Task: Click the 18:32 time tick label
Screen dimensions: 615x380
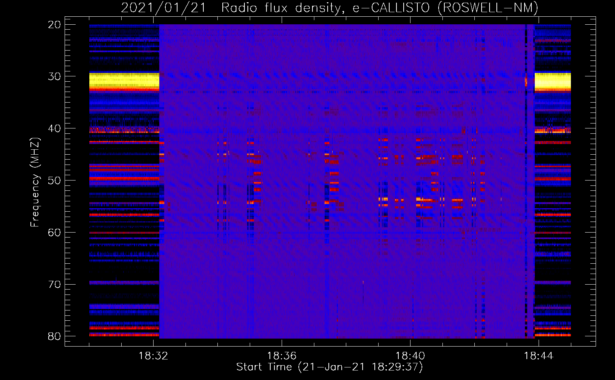Action: (153, 356)
